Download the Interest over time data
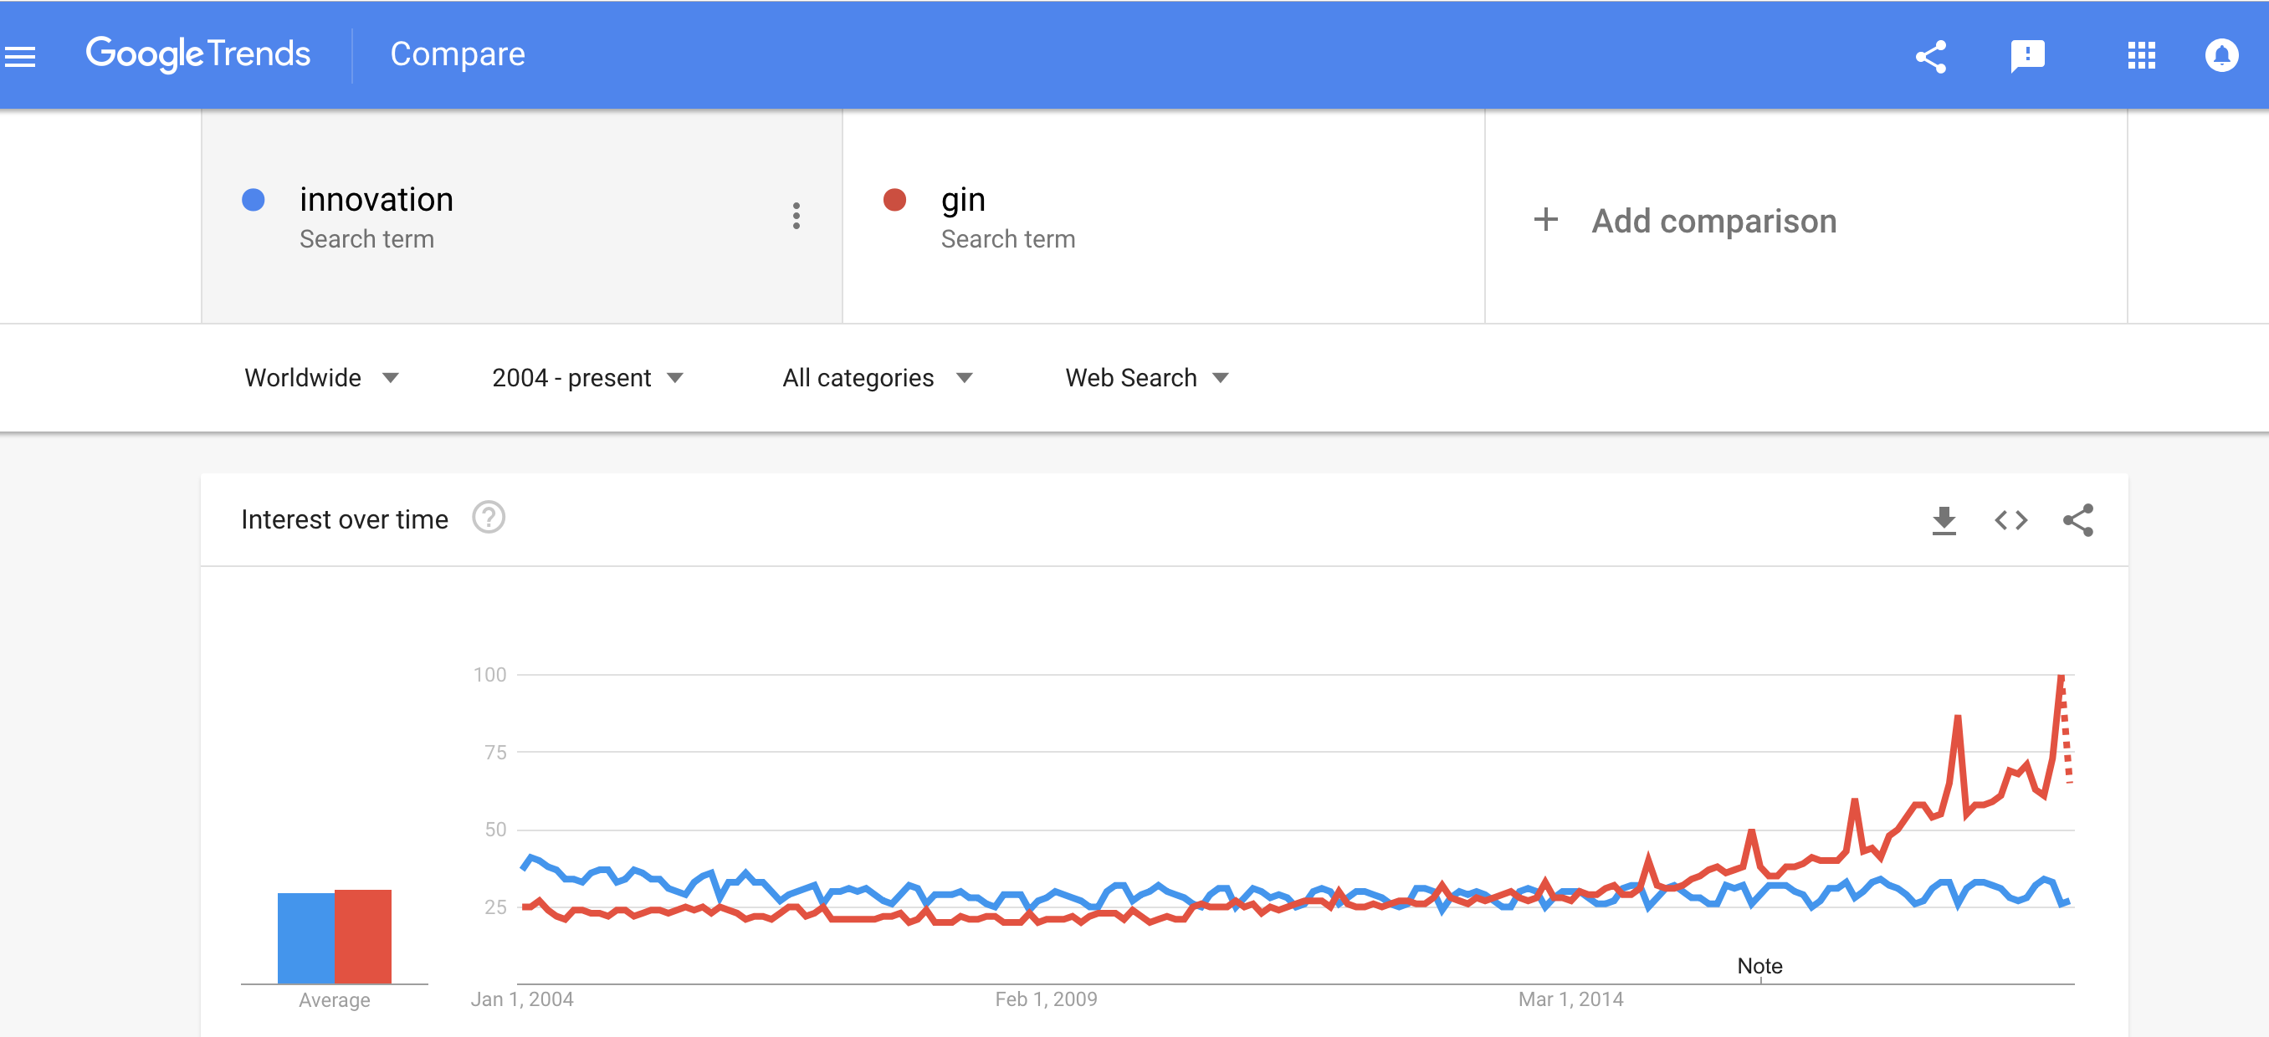This screenshot has width=2269, height=1037. point(1943,520)
